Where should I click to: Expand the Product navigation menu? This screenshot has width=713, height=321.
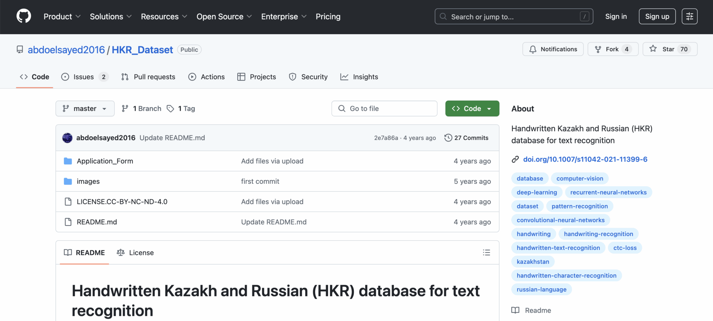(62, 17)
